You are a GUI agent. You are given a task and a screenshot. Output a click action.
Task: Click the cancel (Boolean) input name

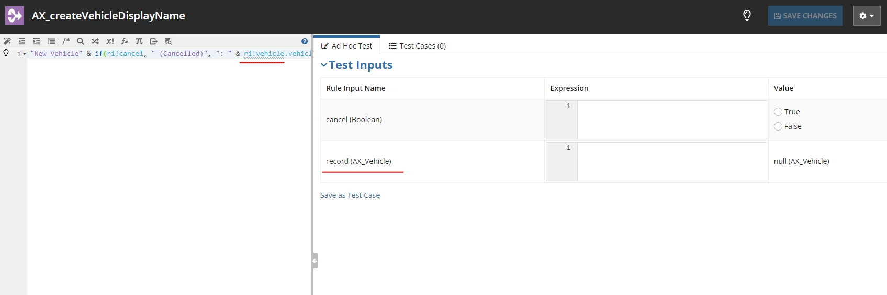tap(354, 120)
